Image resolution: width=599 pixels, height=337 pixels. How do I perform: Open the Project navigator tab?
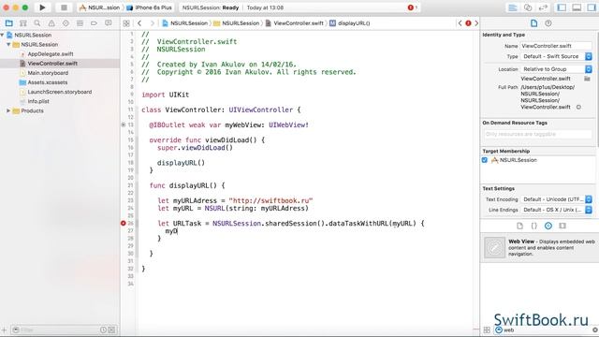(8, 23)
